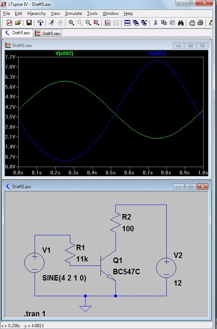
Task: Click the Print printer icon
Action: (x=200, y=23)
